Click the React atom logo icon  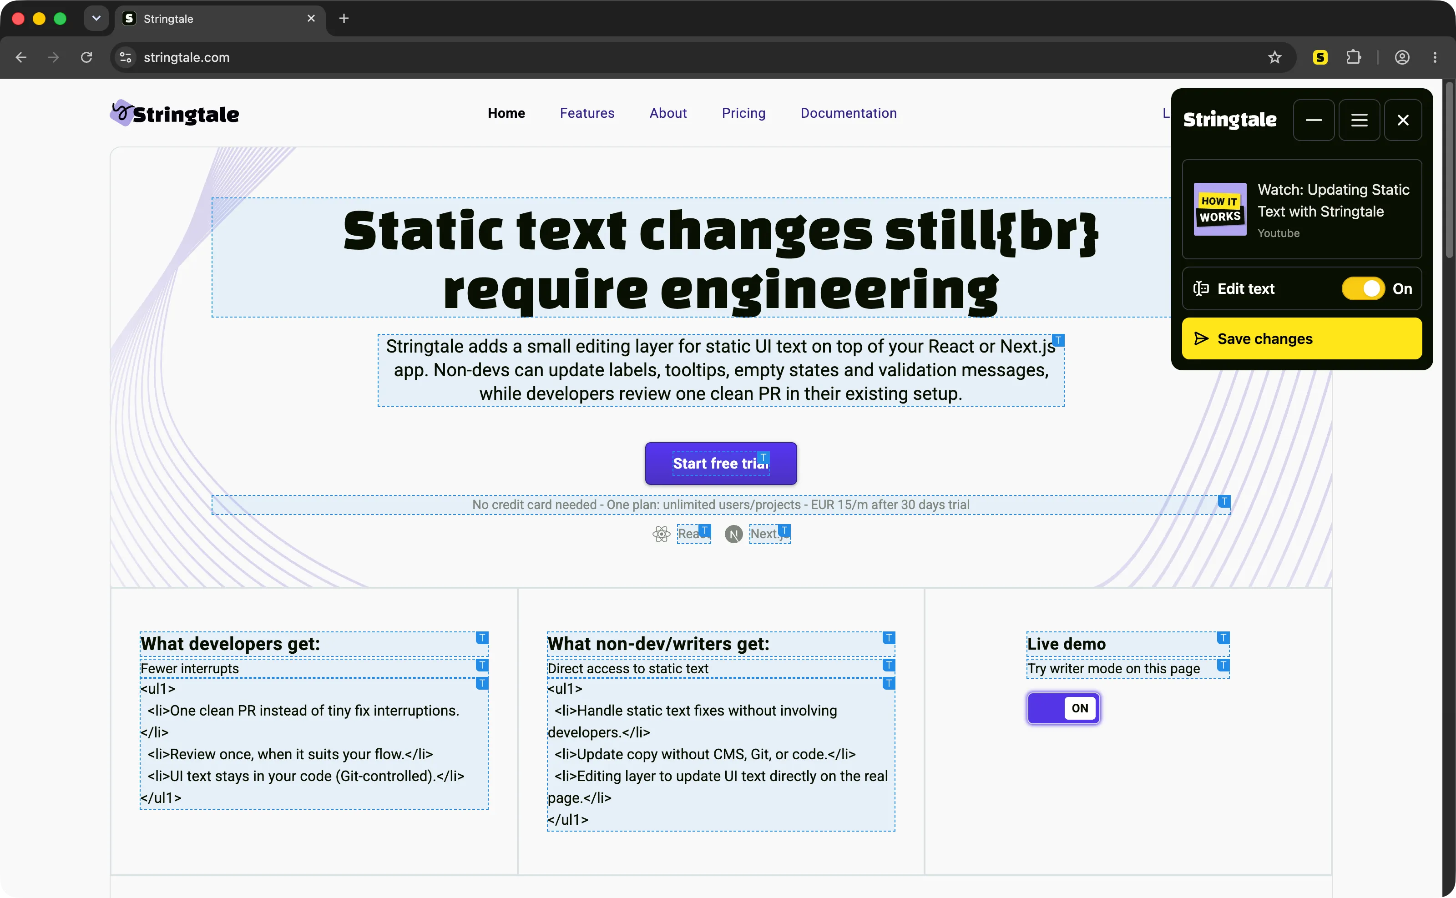(661, 534)
